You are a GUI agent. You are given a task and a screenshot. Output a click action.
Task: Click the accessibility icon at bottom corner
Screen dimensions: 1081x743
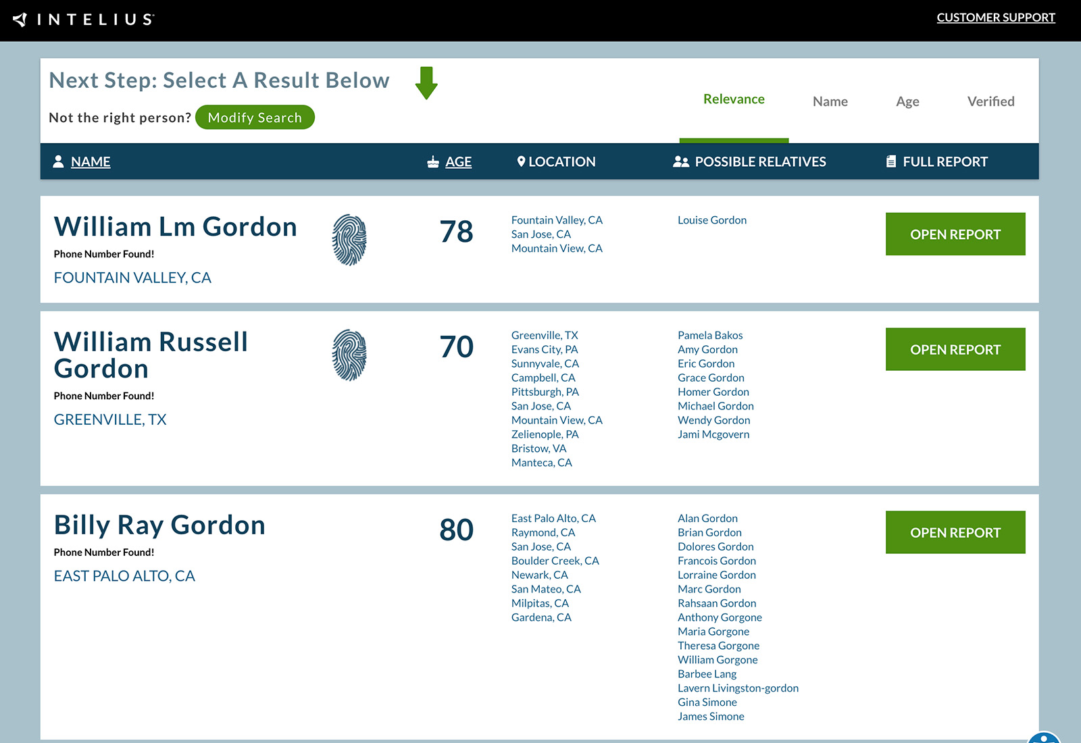coord(1045,738)
